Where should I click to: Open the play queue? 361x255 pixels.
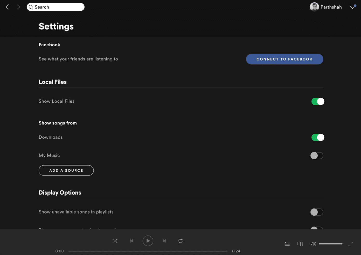pyautogui.click(x=287, y=244)
